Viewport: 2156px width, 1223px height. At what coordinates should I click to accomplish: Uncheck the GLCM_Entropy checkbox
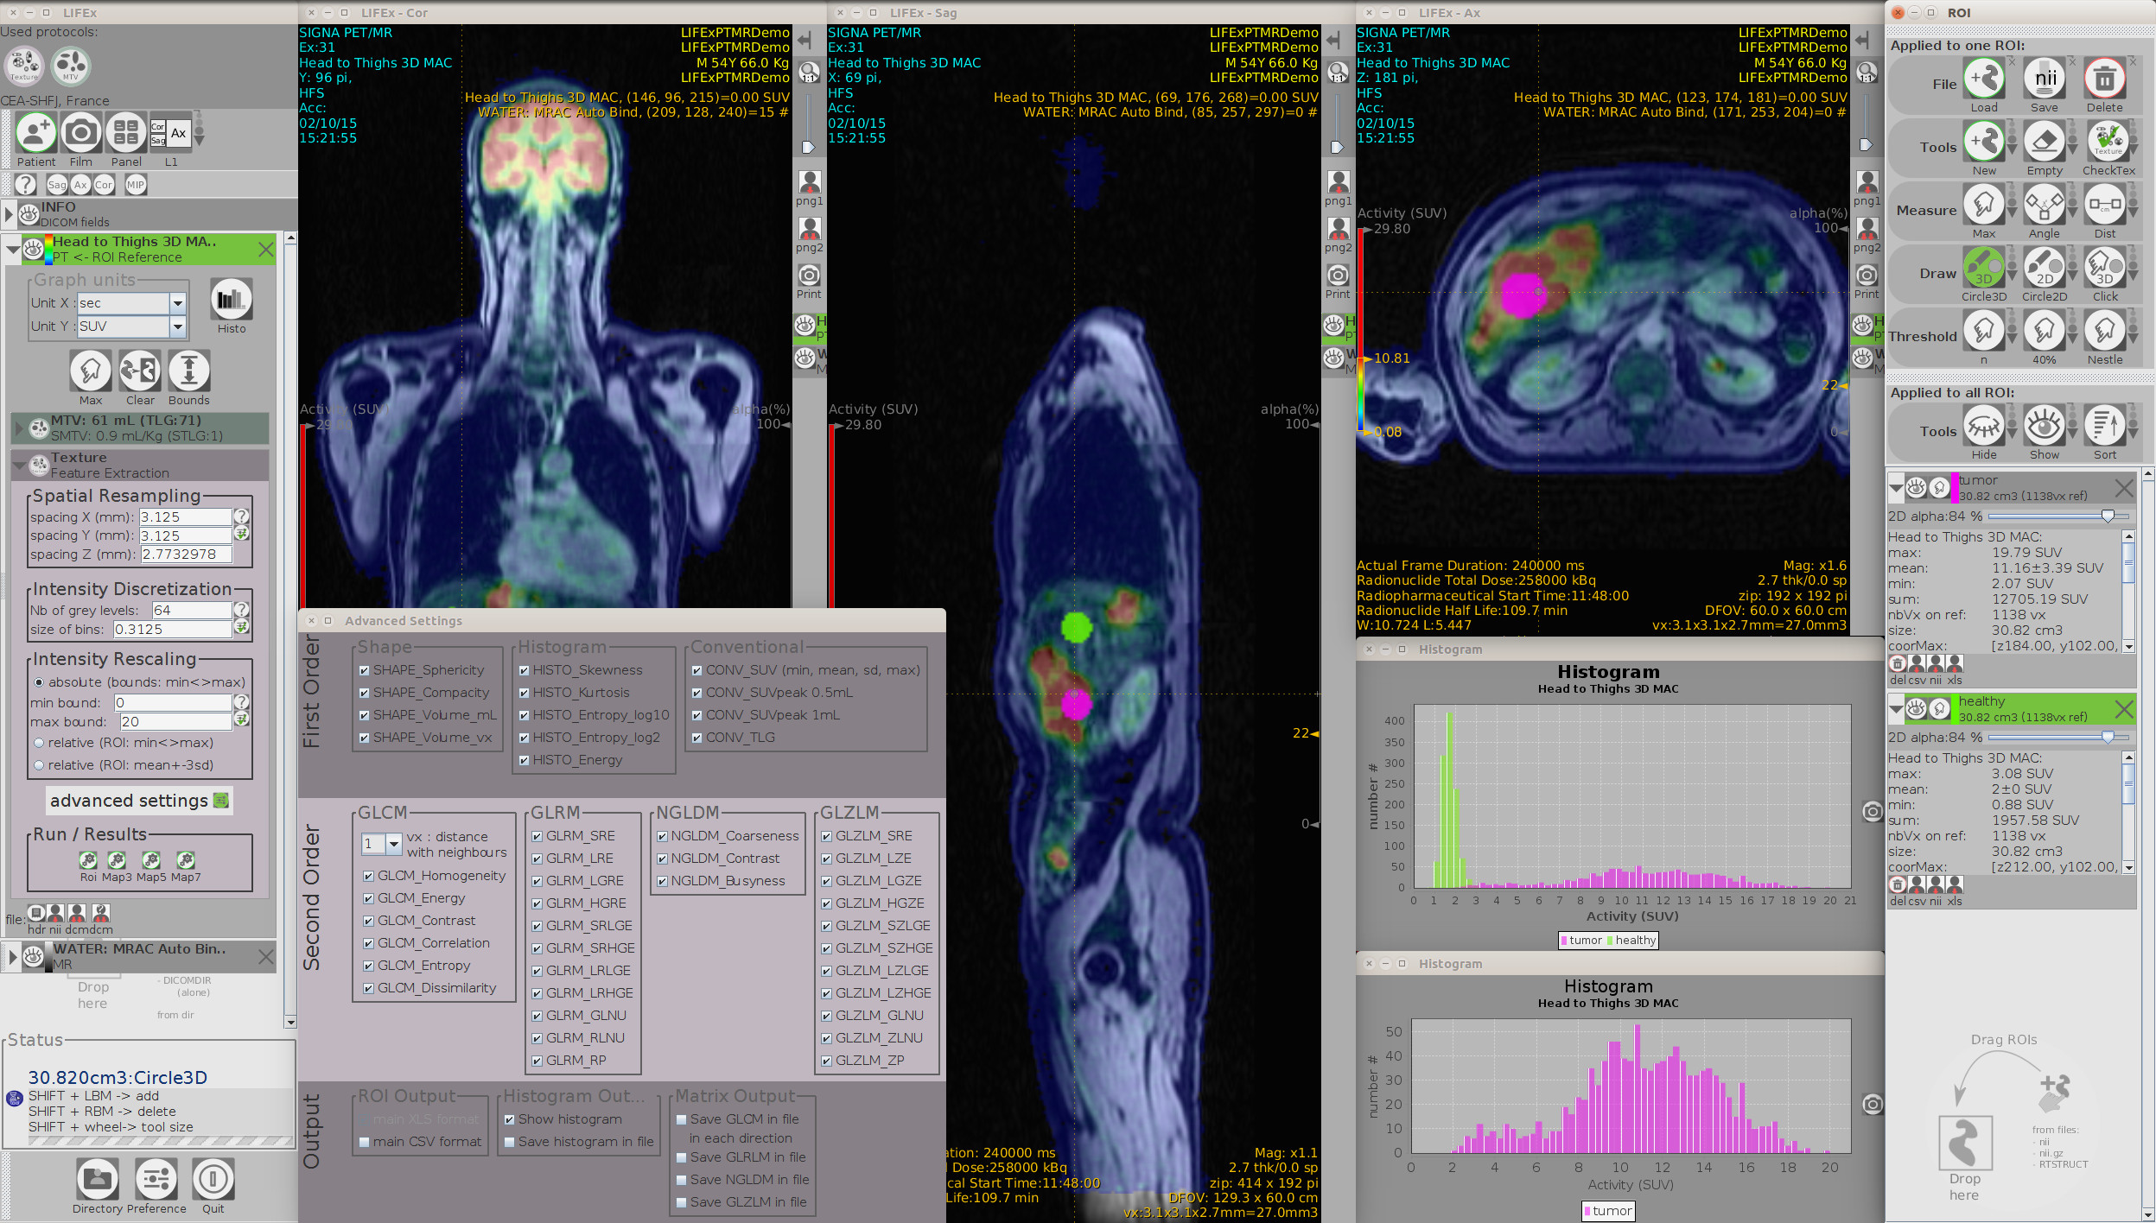pos(369,966)
